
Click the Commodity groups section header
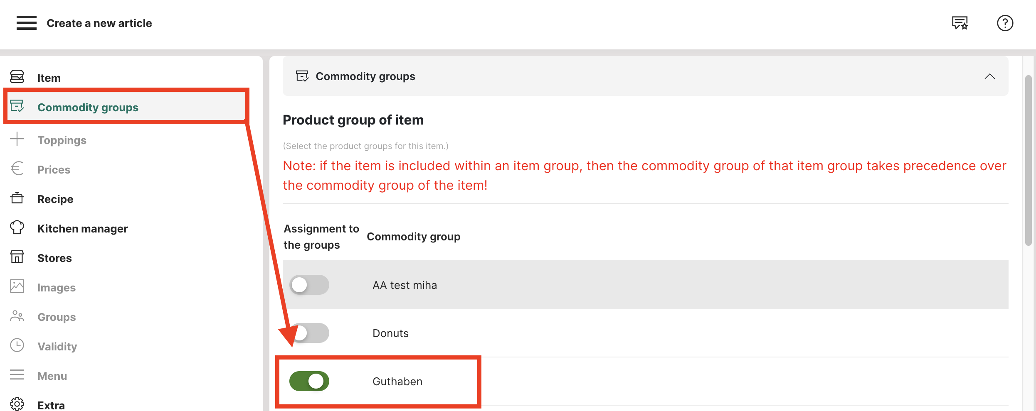point(365,76)
